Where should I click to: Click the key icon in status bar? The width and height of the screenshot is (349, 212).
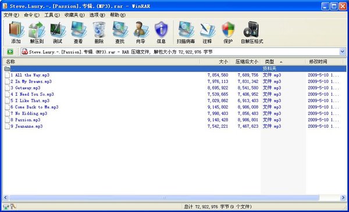click(x=13, y=207)
